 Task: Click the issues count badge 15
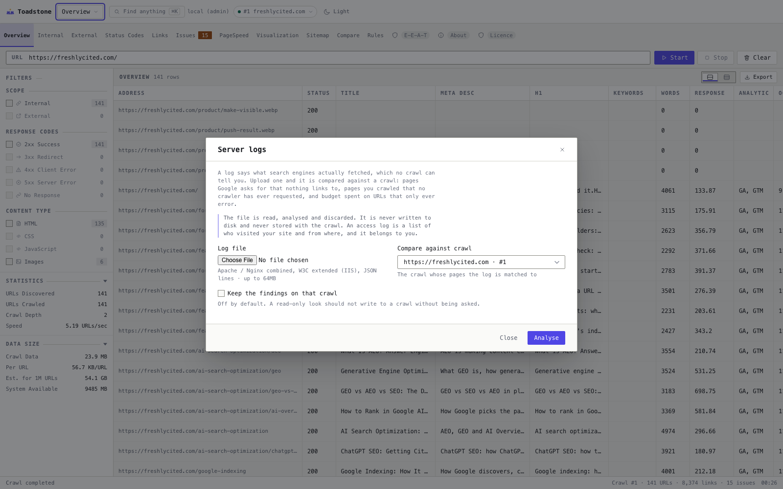tap(205, 35)
